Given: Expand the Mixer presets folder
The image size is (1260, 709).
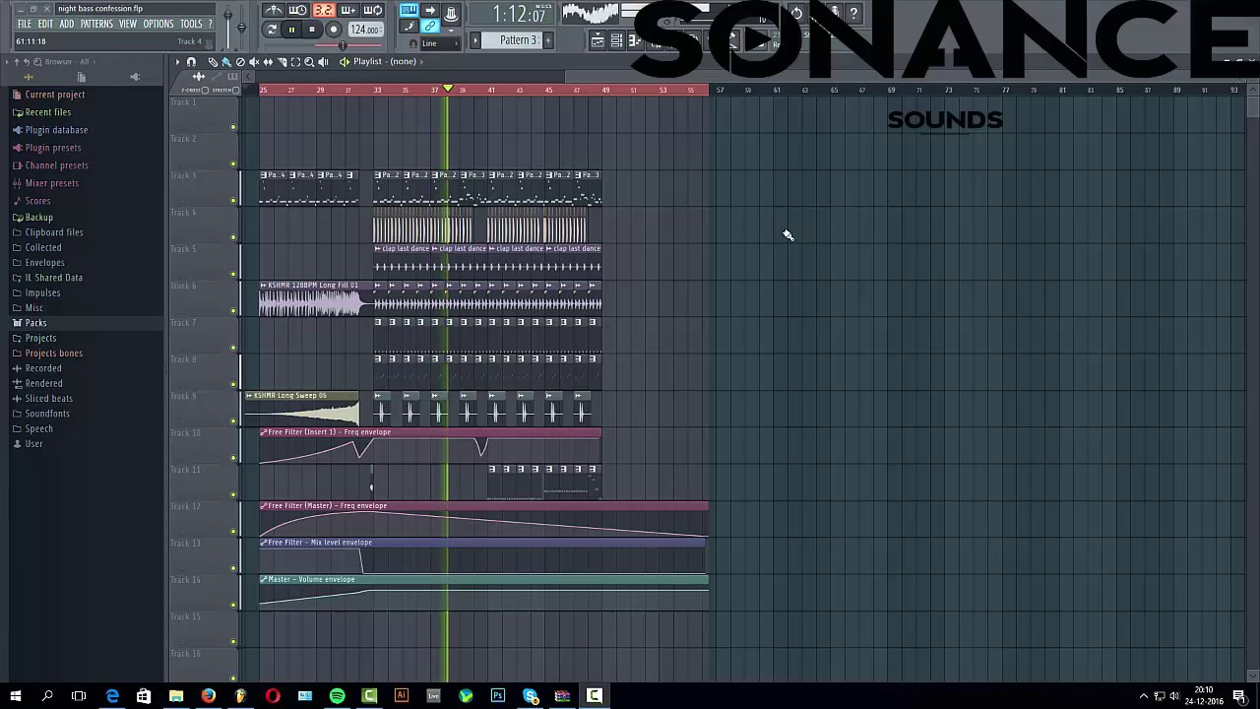Looking at the screenshot, I should point(51,183).
